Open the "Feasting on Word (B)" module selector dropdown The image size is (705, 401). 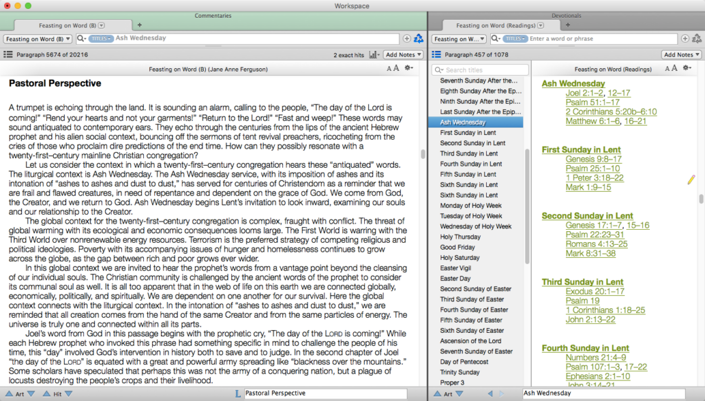coord(37,39)
